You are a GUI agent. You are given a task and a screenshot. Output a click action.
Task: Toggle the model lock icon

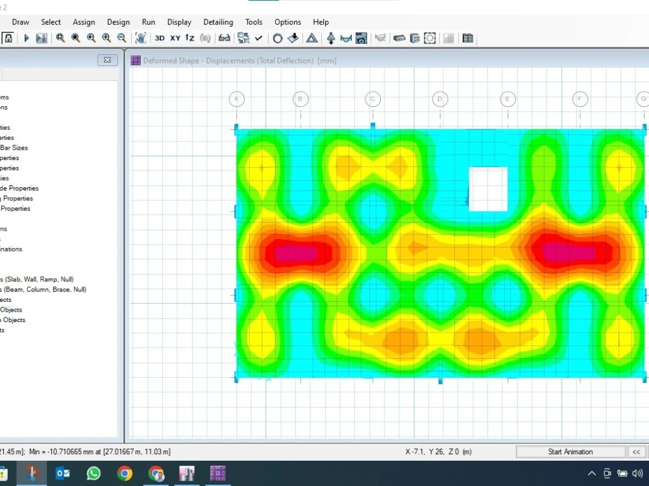click(x=7, y=38)
